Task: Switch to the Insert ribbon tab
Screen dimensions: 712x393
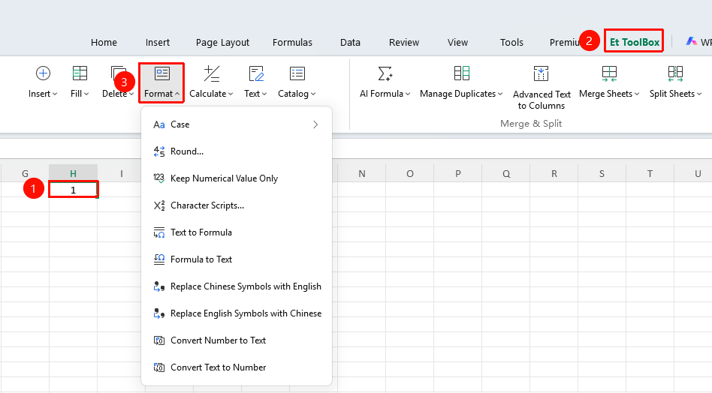Action: tap(158, 43)
